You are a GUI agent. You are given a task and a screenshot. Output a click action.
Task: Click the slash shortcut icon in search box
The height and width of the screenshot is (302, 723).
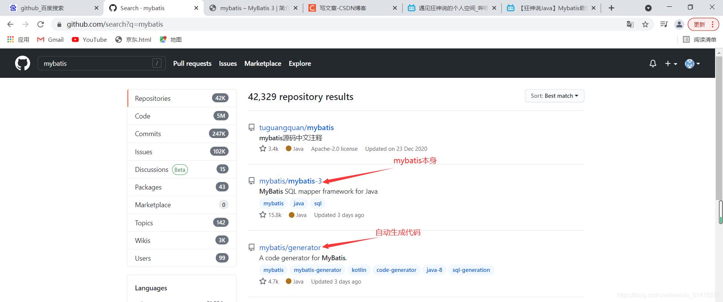point(157,63)
